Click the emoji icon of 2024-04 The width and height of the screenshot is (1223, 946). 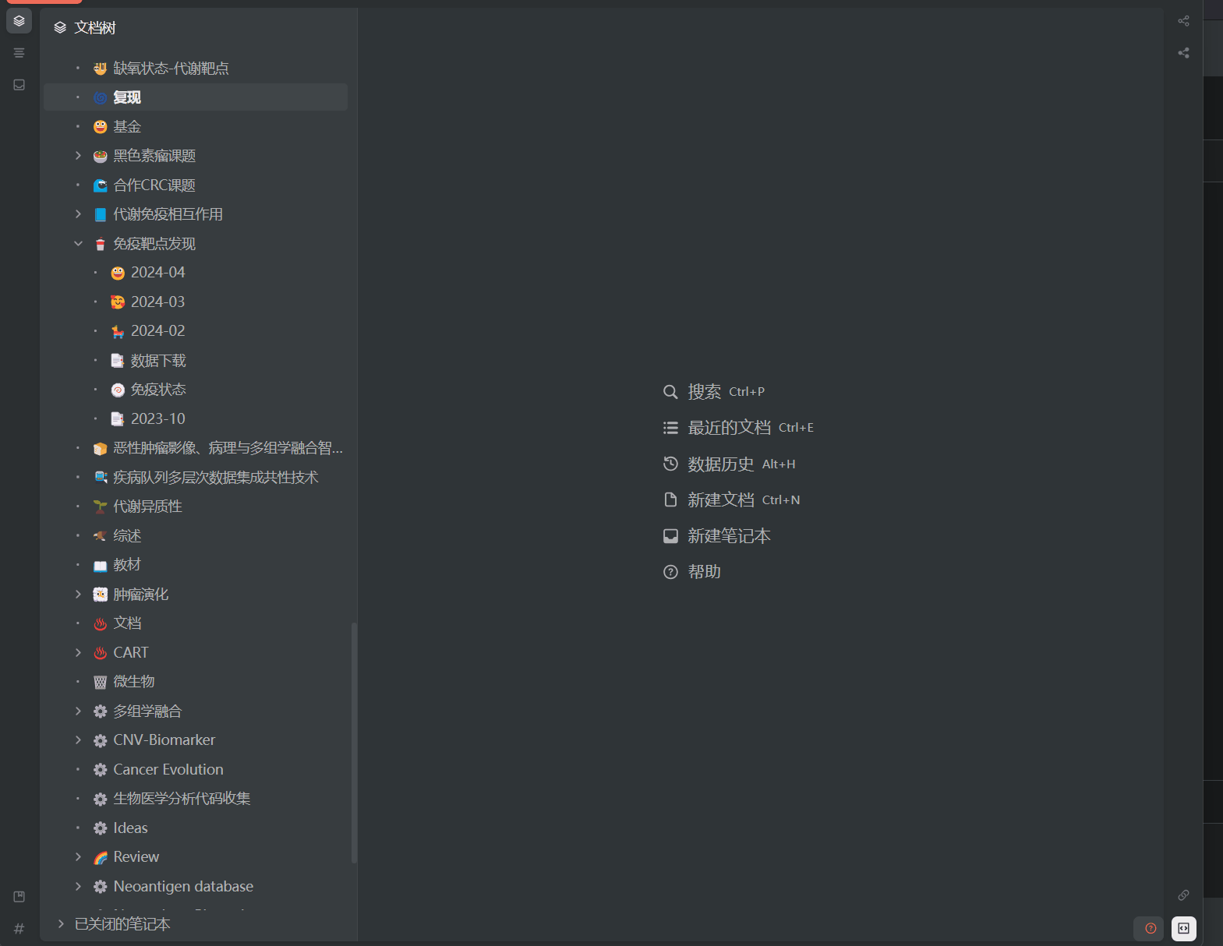(118, 273)
